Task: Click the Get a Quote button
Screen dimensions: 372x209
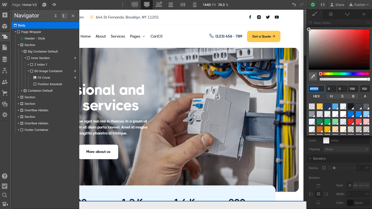Action: [x=263, y=36]
